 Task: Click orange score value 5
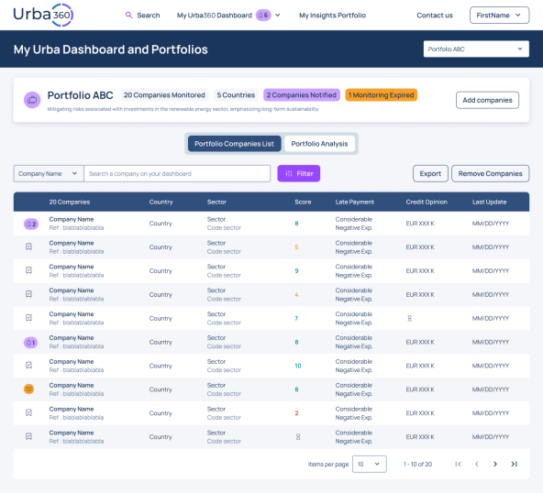[x=297, y=247]
